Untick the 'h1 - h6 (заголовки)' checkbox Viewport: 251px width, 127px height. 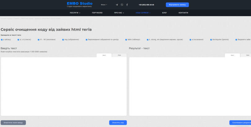[38, 40]
